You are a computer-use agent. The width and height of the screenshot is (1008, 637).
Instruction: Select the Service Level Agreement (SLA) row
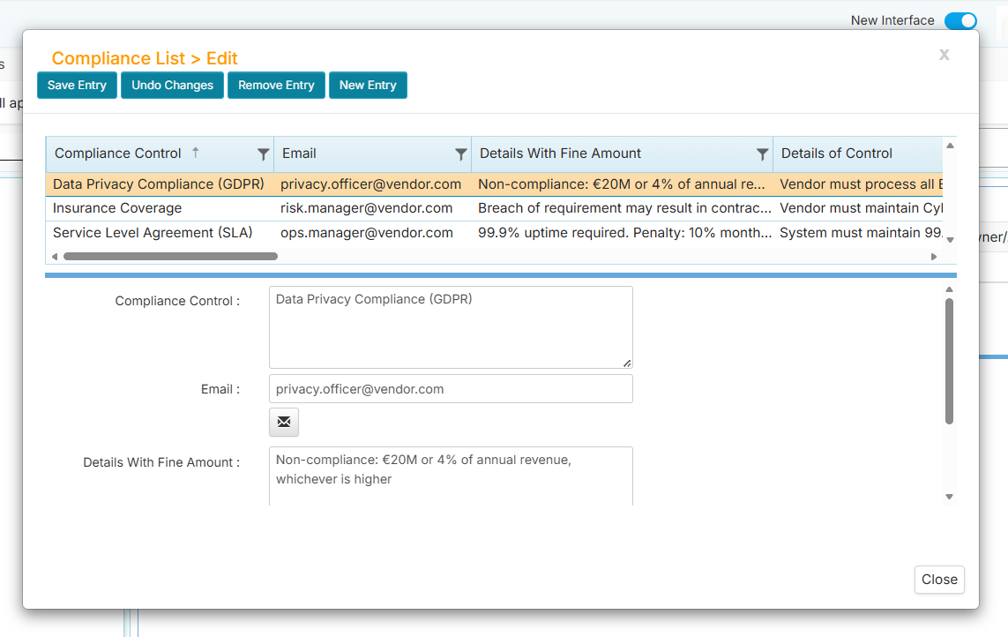(153, 233)
